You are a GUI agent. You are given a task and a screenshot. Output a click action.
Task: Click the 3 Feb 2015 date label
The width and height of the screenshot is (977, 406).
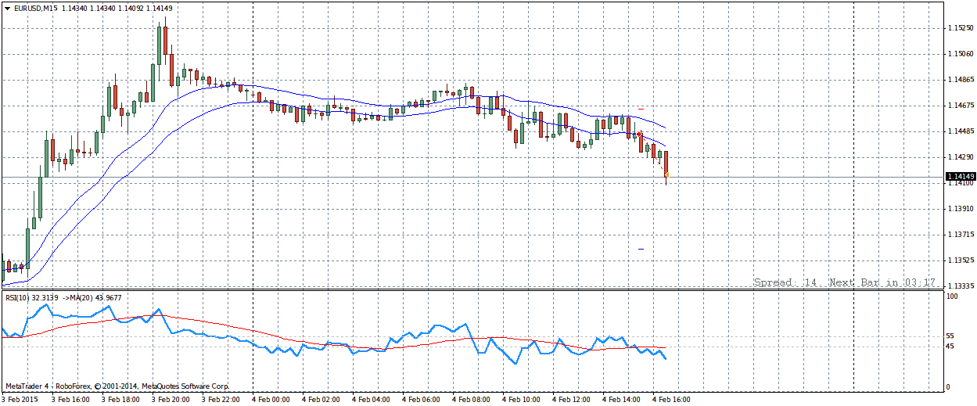coord(18,400)
